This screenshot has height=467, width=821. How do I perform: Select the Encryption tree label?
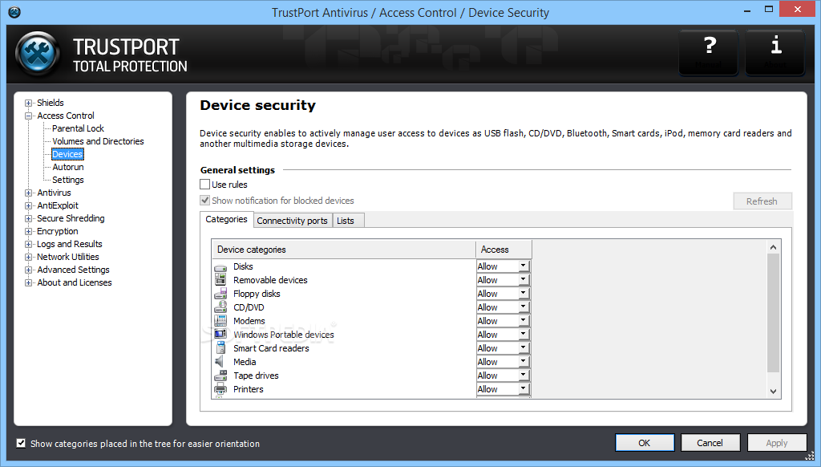point(58,232)
